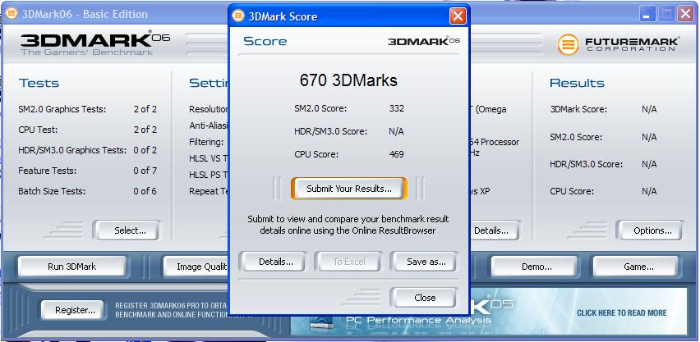Click the disabled To Excel button
This screenshot has height=342, width=700.
[x=348, y=262]
